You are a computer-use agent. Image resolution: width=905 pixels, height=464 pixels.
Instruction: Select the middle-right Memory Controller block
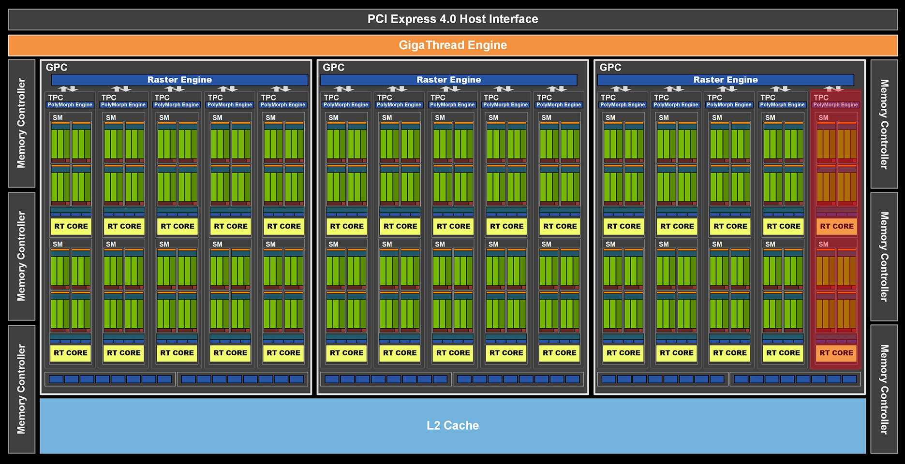[884, 257]
